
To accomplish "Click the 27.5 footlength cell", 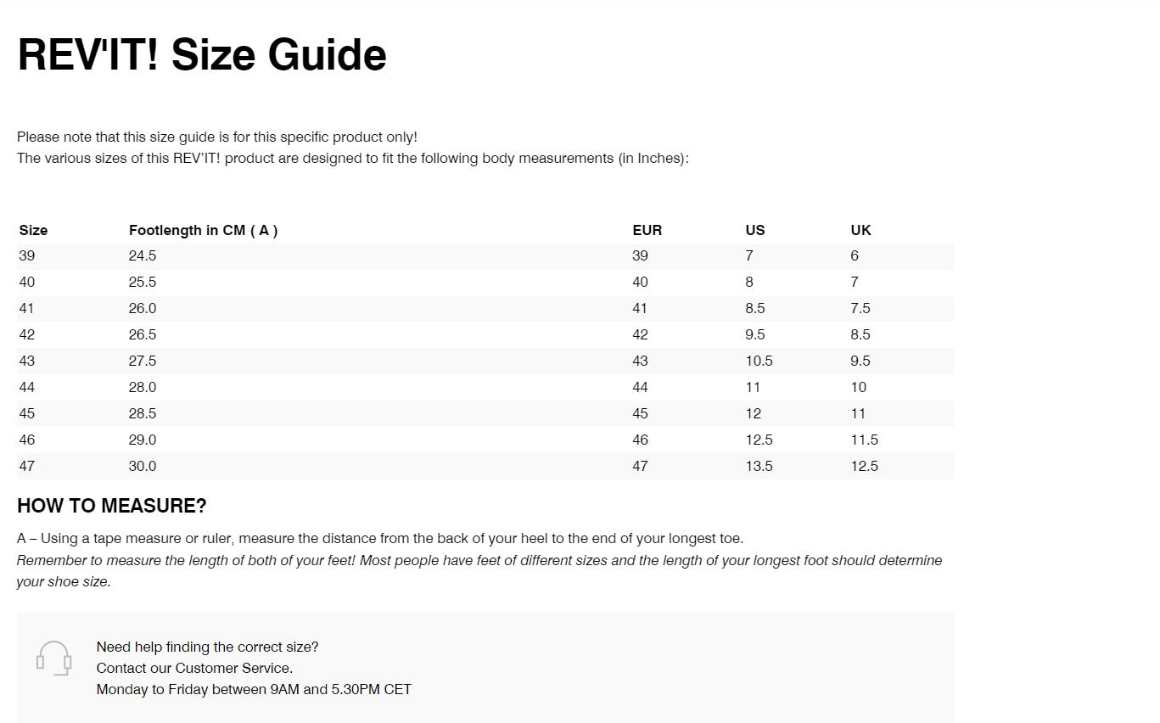I will (x=143, y=361).
